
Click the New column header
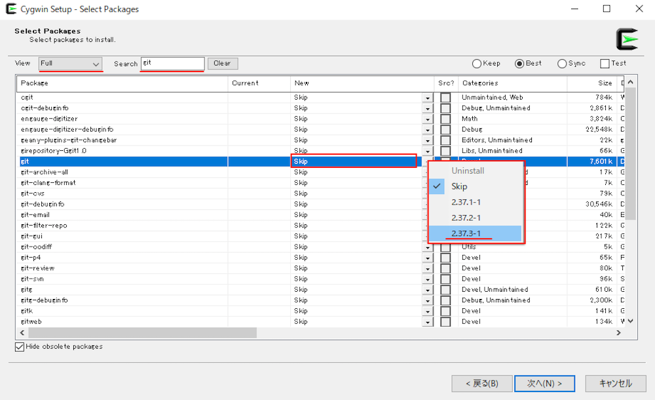[362, 83]
